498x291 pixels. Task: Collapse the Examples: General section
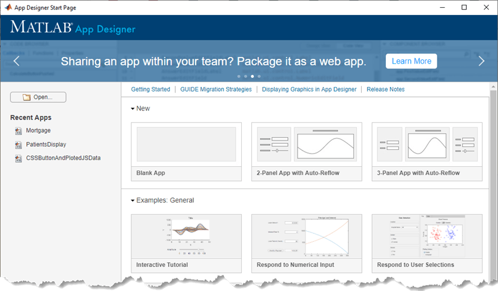click(133, 200)
